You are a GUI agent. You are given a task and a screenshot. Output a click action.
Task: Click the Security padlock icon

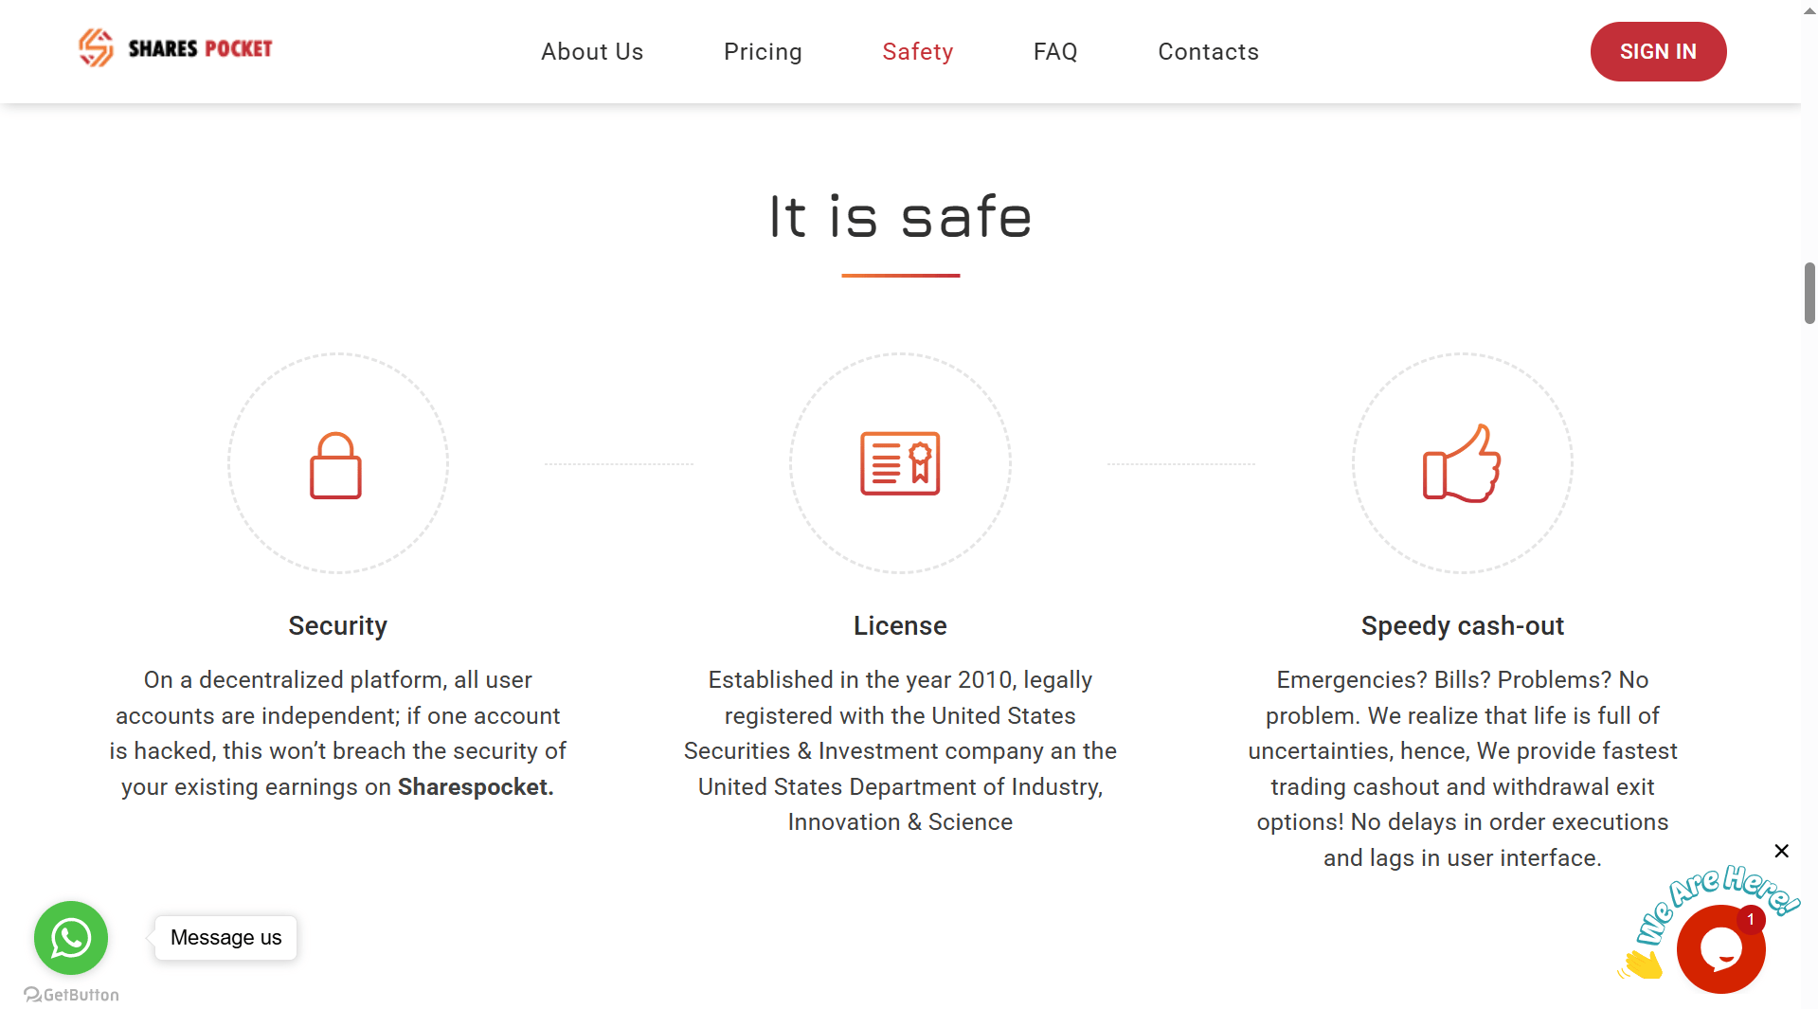[336, 465]
